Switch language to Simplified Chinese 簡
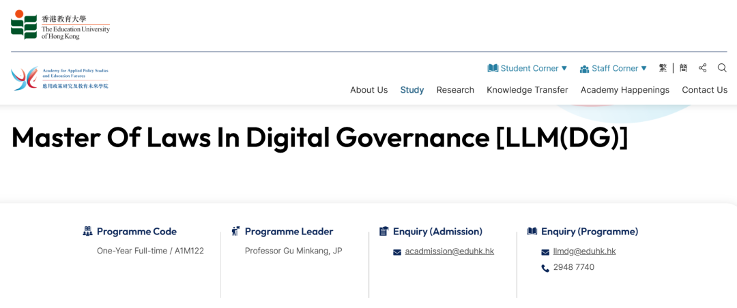Image resolution: width=737 pixels, height=308 pixels. tap(683, 68)
